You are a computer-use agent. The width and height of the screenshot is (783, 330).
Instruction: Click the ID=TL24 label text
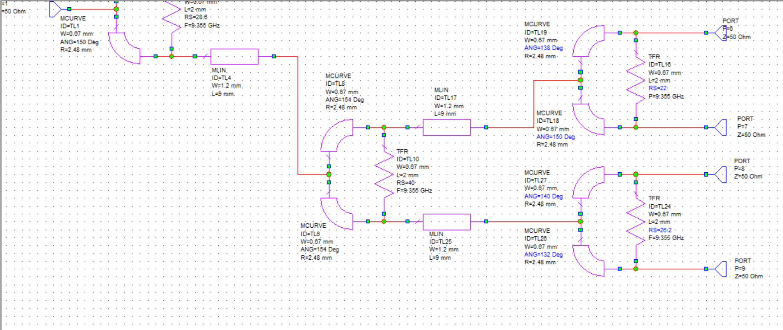(660, 206)
